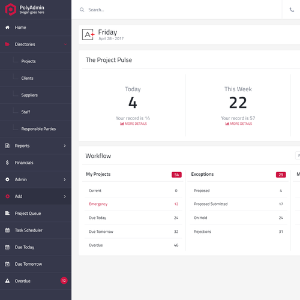This screenshot has width=300, height=300.
Task: Click the Due Tomorrow calendar icon
Action: [7, 264]
